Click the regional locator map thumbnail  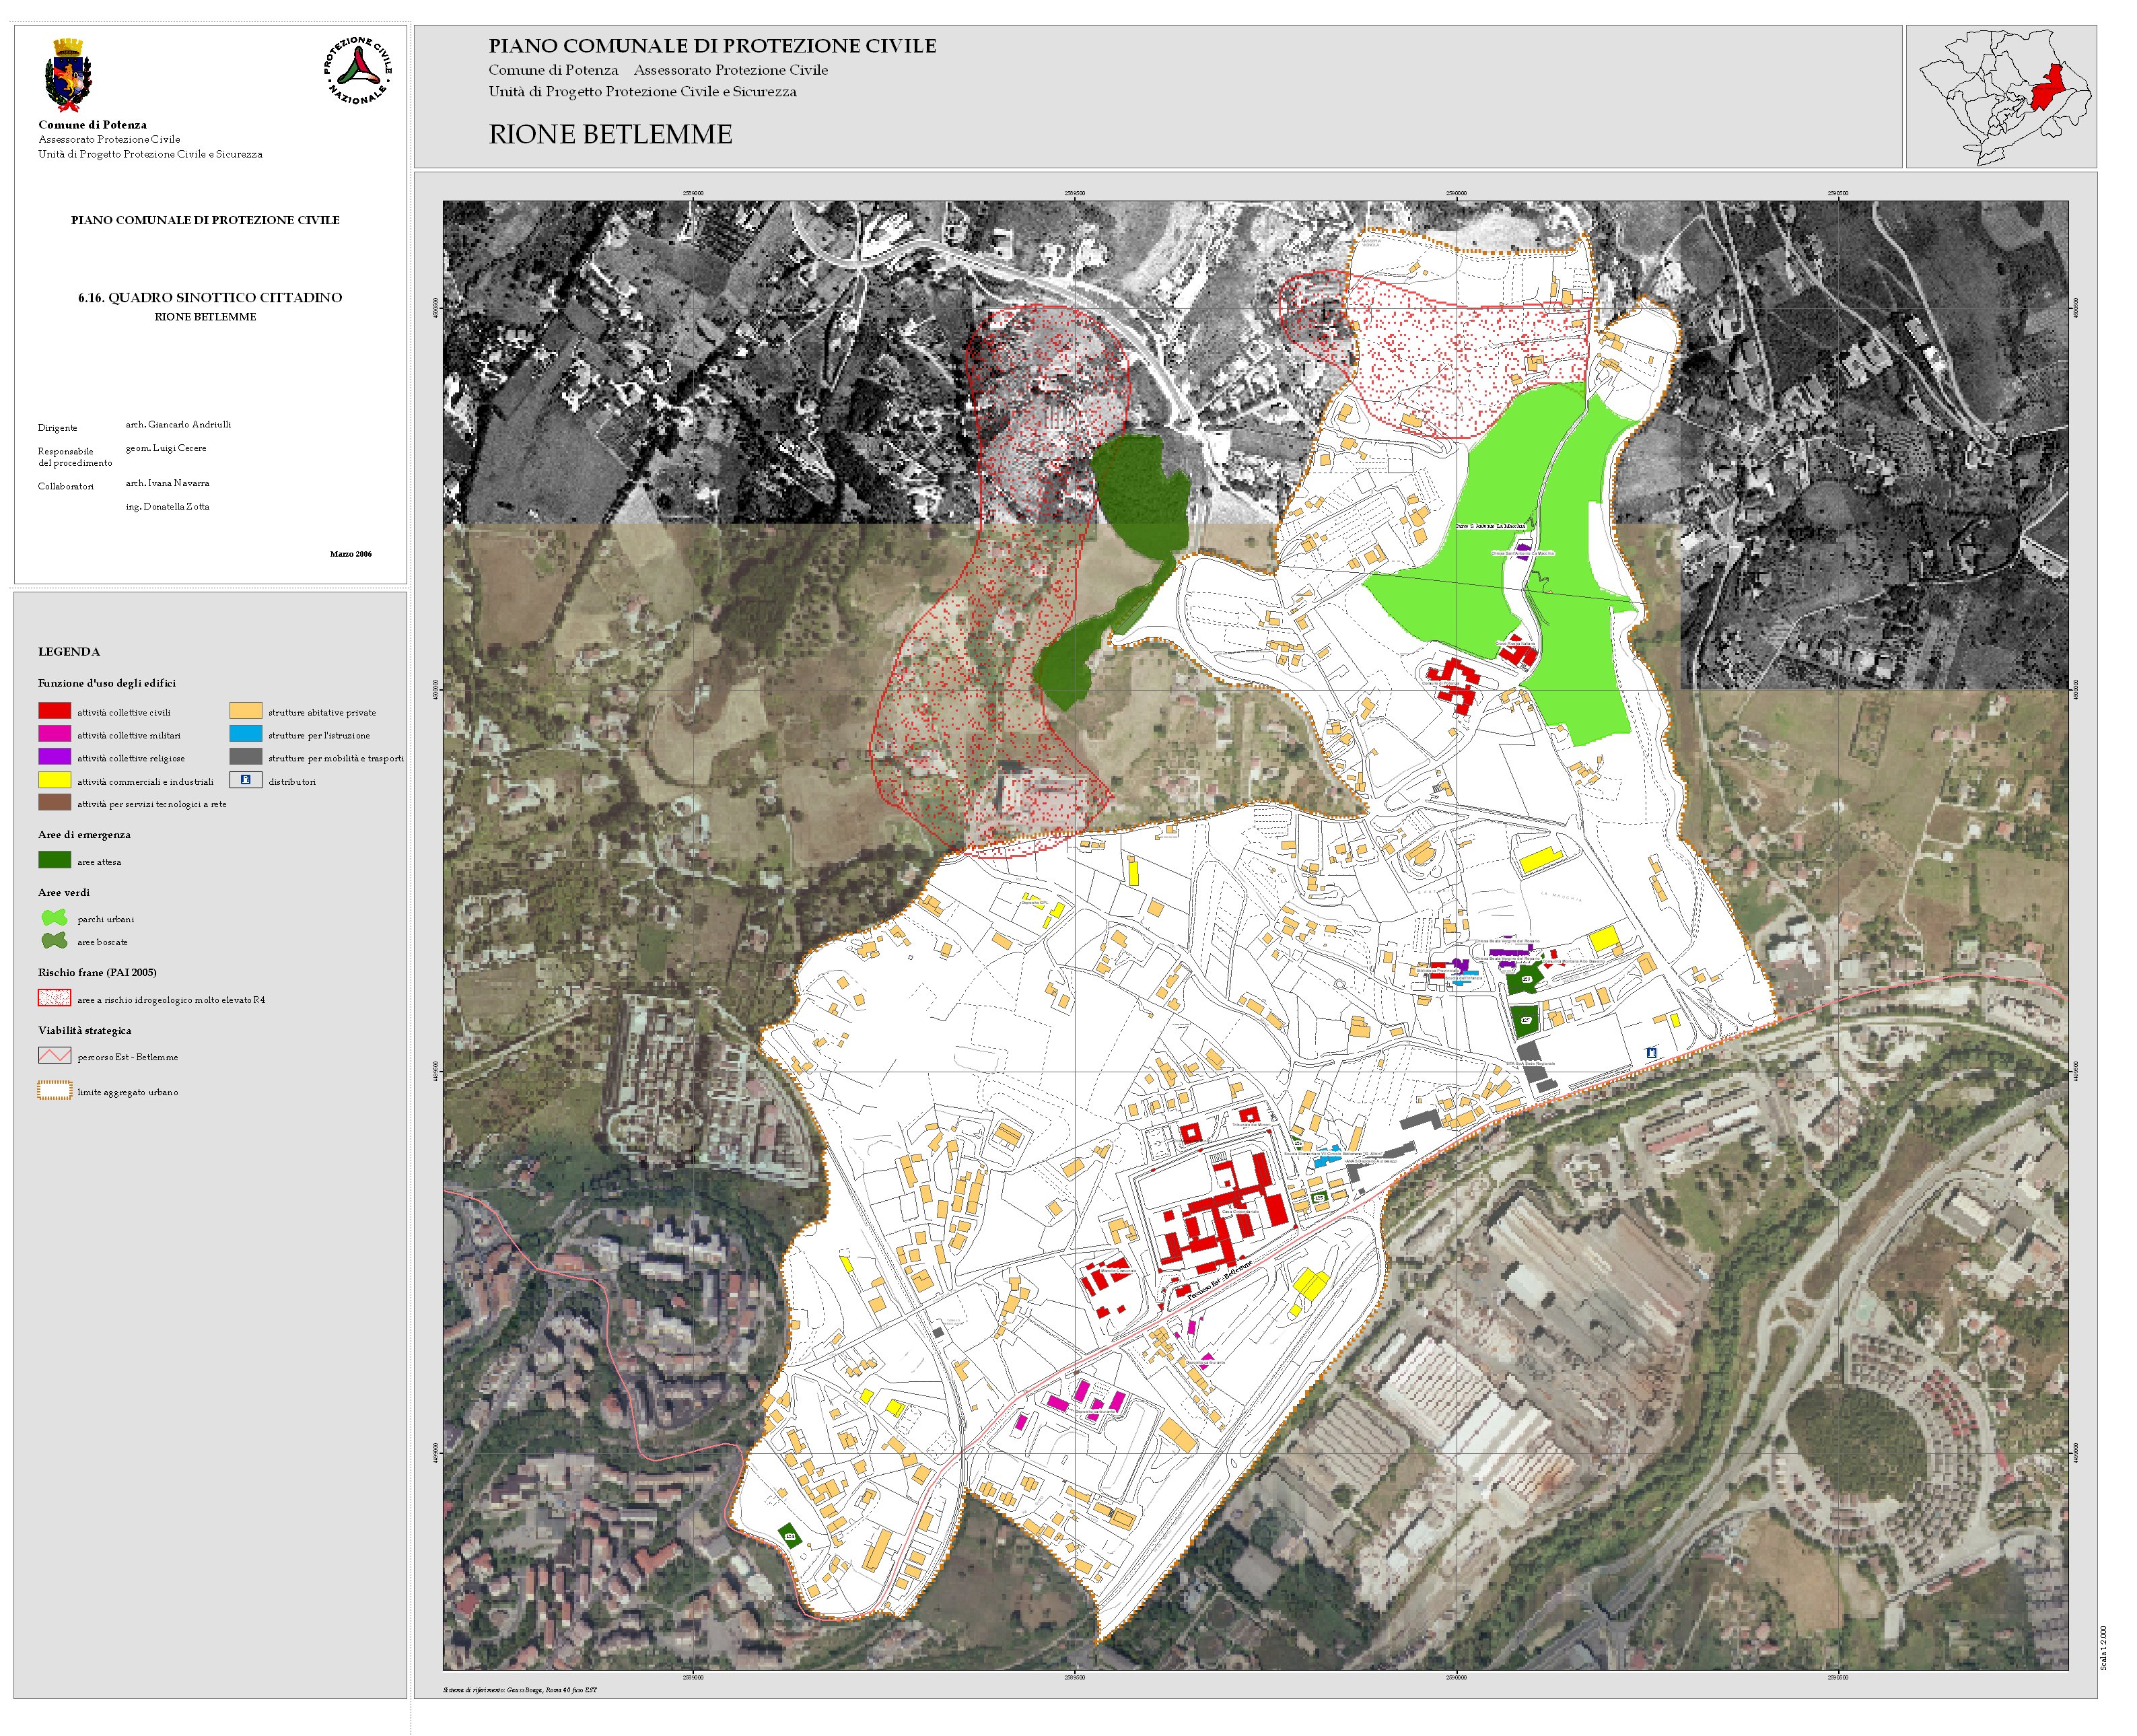coord(2000,97)
